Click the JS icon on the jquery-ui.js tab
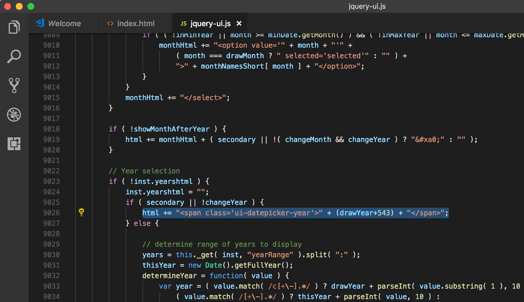The width and height of the screenshot is (524, 302). coord(183,23)
